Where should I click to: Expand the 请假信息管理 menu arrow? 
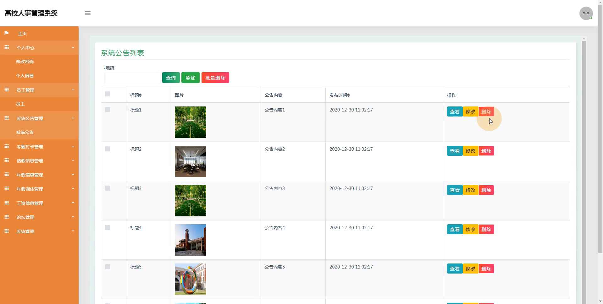pyautogui.click(x=73, y=160)
